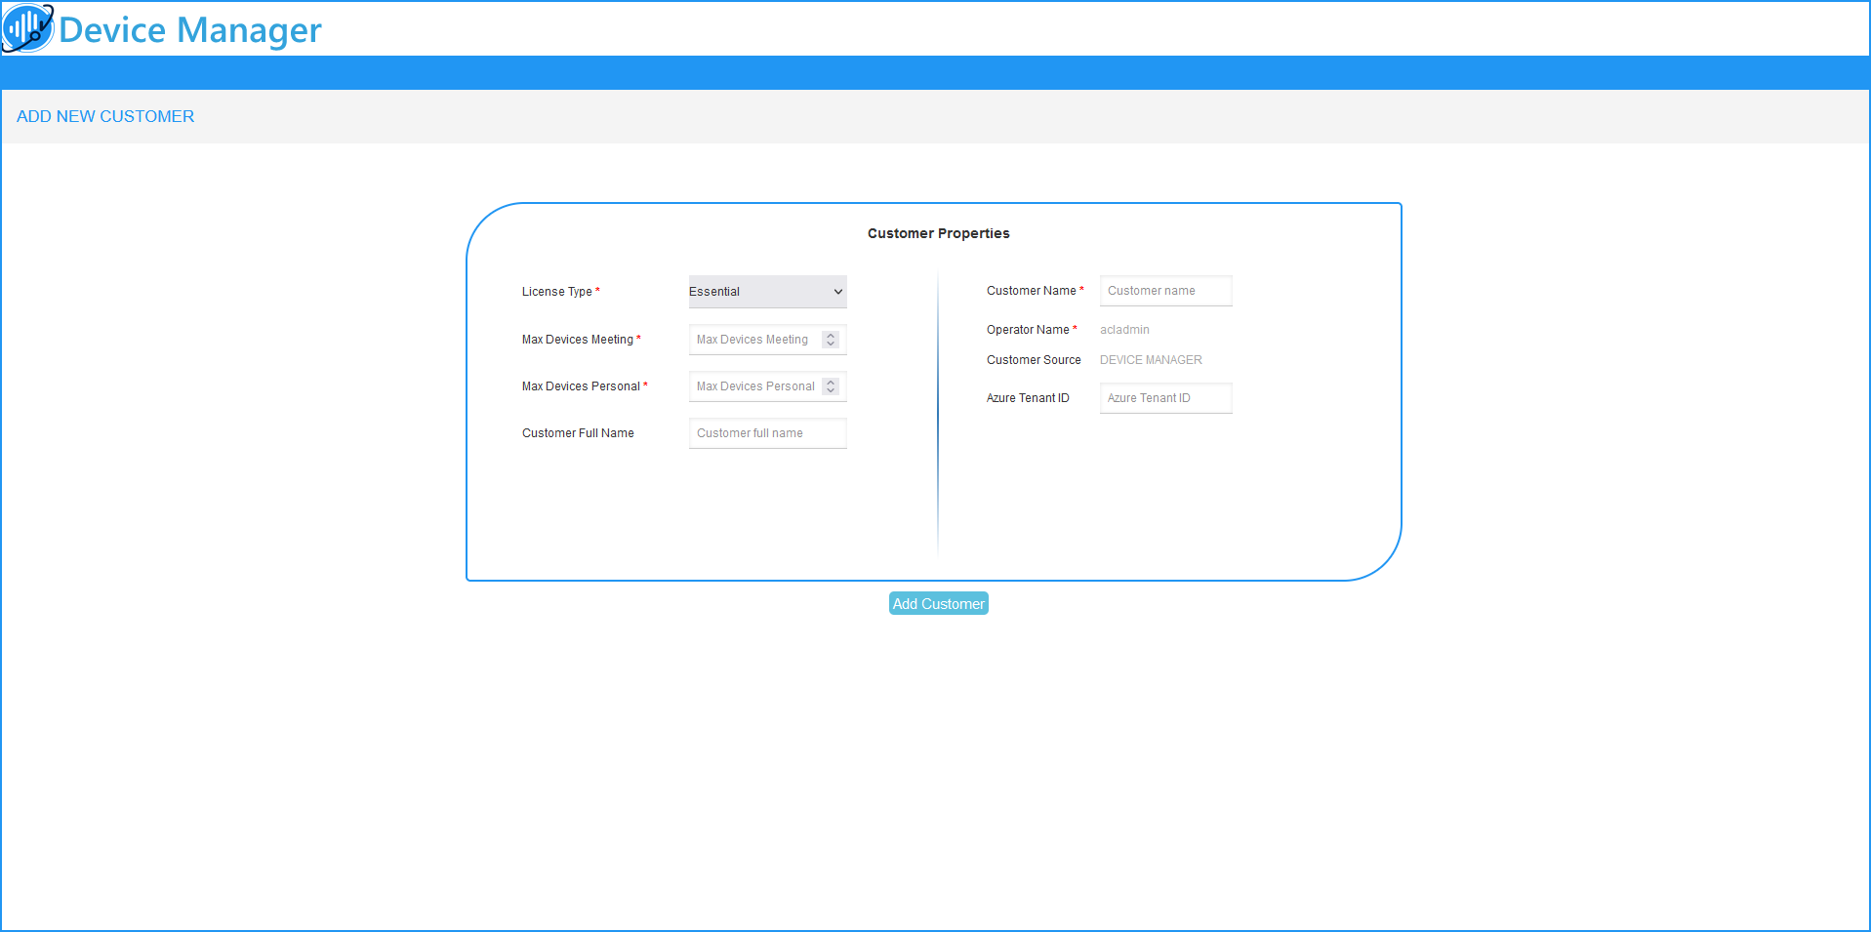Image resolution: width=1871 pixels, height=932 pixels.
Task: Focus the Customer full name input
Action: pos(767,433)
